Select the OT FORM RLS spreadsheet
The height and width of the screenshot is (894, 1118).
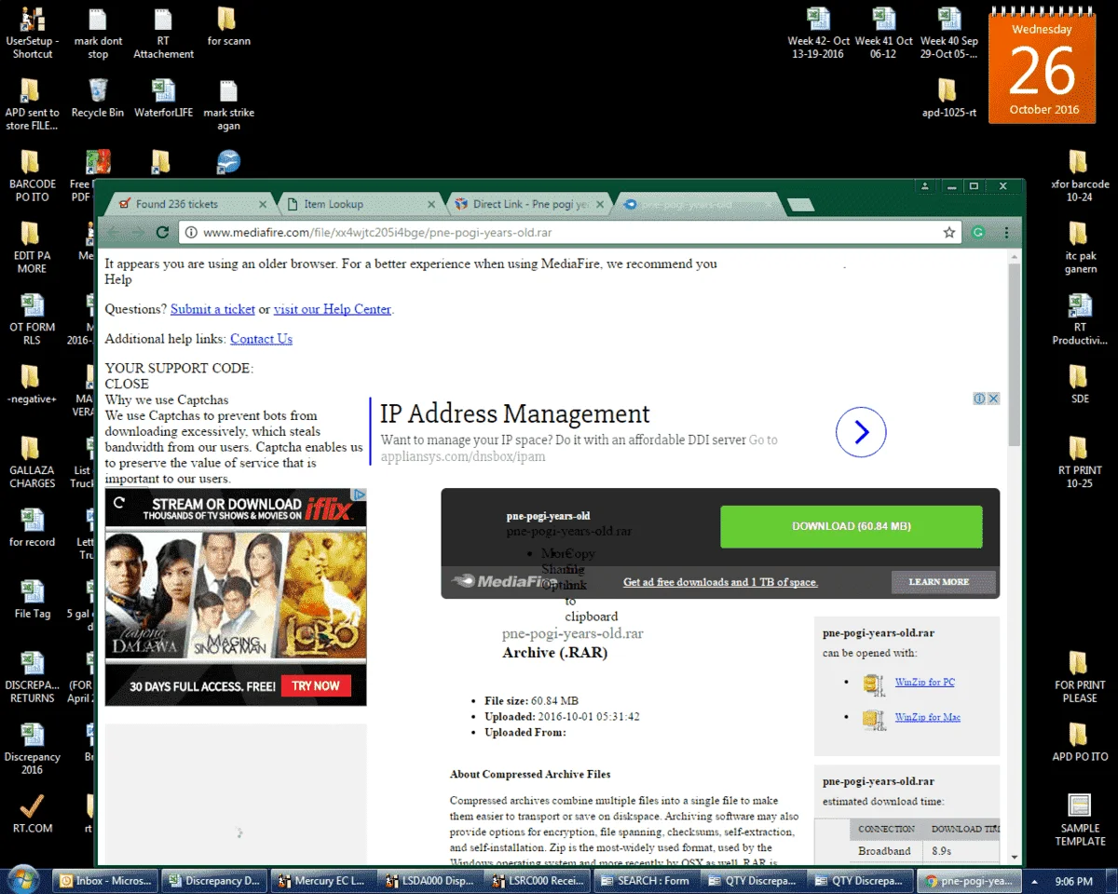click(x=33, y=319)
